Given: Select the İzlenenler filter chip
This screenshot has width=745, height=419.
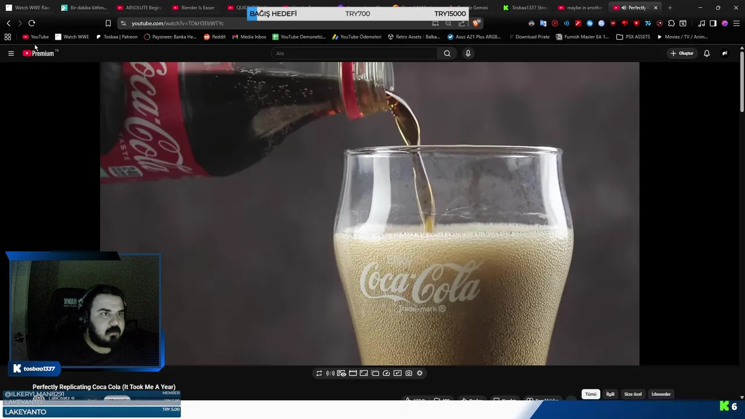Looking at the screenshot, I should (661, 394).
